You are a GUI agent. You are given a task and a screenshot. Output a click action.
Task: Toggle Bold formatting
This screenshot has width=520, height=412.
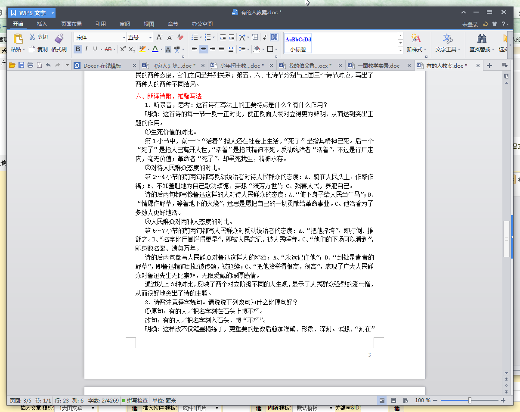(78, 49)
